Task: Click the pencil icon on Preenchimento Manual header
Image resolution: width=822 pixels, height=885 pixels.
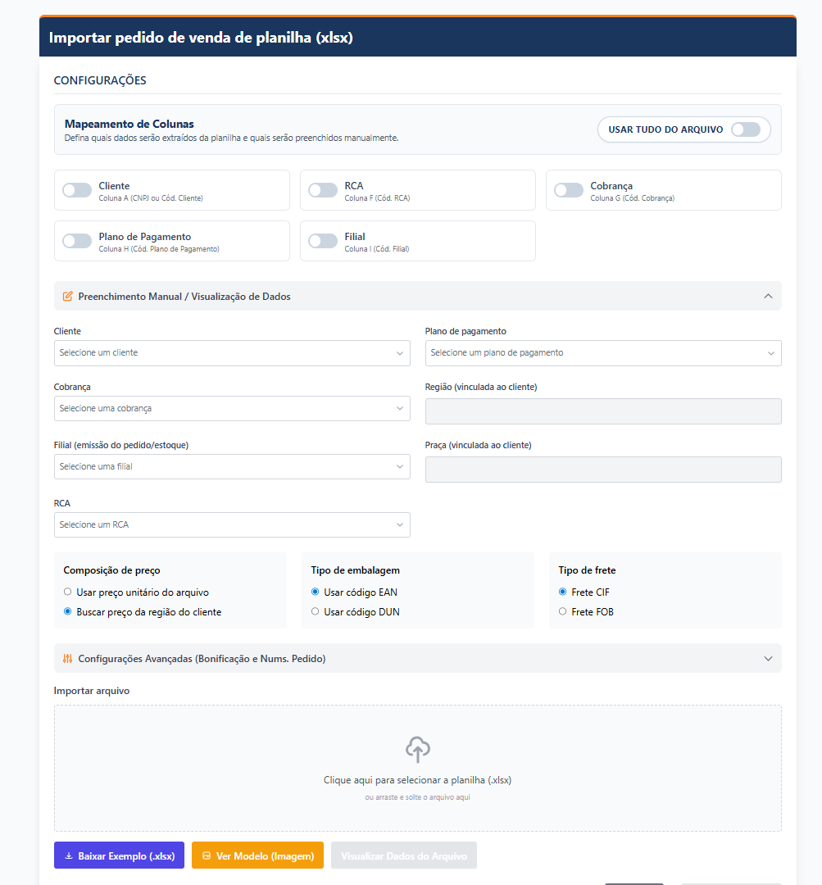Action: pyautogui.click(x=68, y=296)
